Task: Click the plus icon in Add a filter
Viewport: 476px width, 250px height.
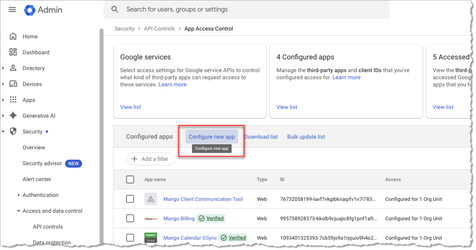Action: click(134, 158)
